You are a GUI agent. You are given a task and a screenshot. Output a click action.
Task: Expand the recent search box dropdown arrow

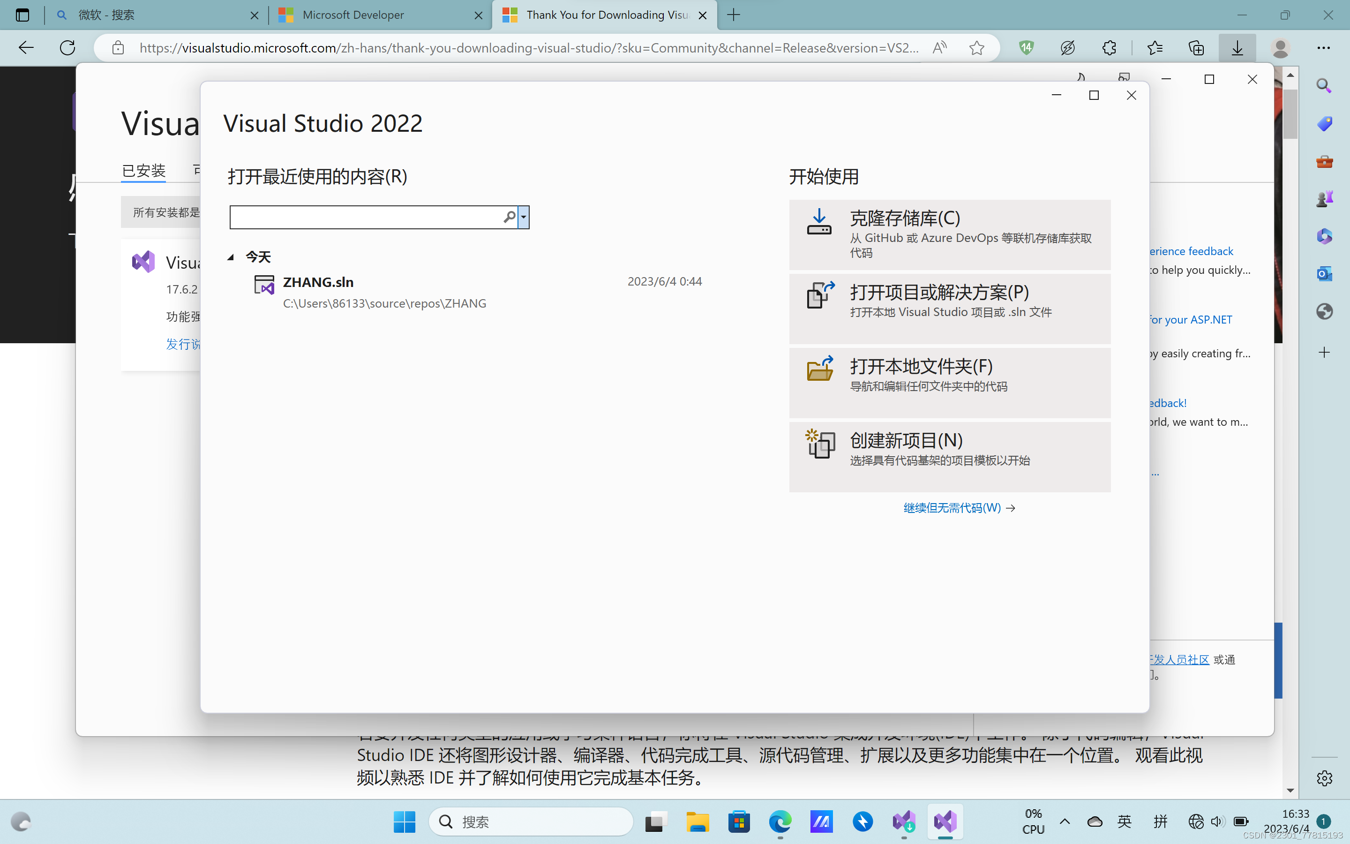pyautogui.click(x=523, y=217)
